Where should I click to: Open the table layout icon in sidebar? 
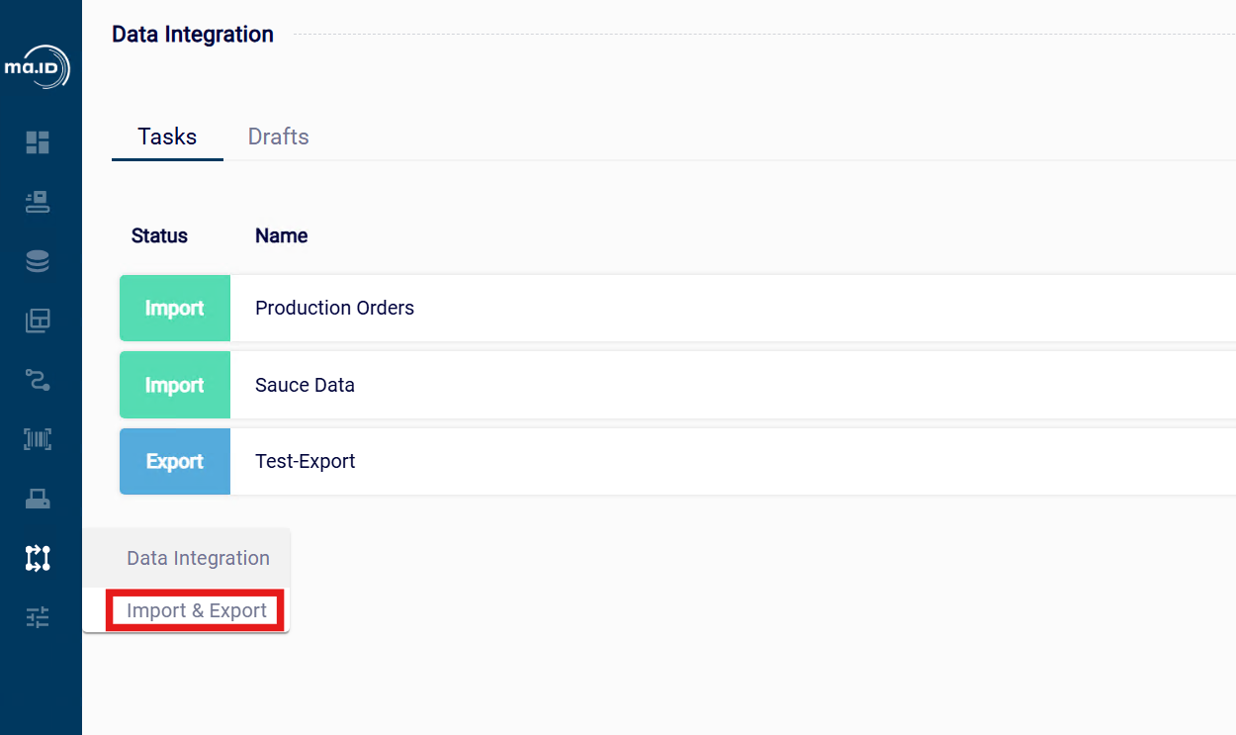point(38,321)
